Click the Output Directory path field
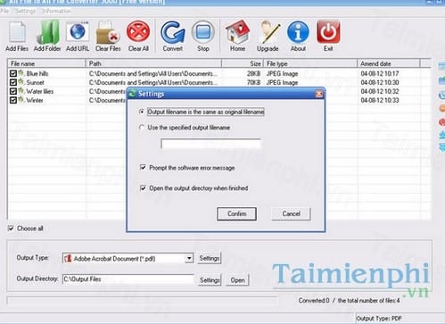This screenshot has width=445, height=324. click(128, 279)
